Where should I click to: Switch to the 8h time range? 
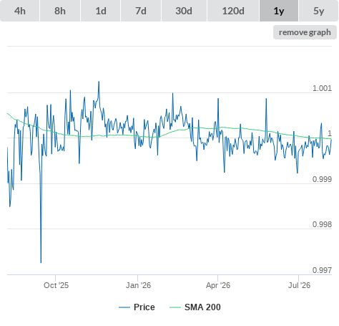[60, 11]
